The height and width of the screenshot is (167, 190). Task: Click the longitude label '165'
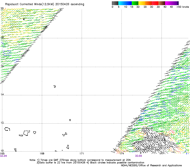click(2, 154)
